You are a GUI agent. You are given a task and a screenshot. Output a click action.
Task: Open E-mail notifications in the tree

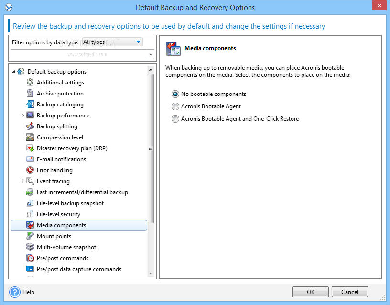click(x=62, y=159)
